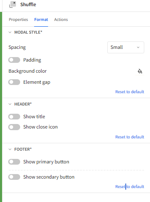Reset Header section to default

click(x=129, y=137)
